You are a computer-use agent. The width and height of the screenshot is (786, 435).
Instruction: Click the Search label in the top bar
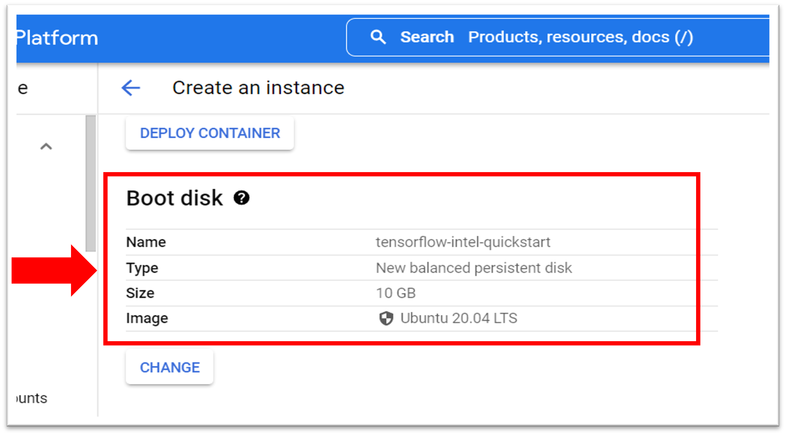tap(427, 37)
